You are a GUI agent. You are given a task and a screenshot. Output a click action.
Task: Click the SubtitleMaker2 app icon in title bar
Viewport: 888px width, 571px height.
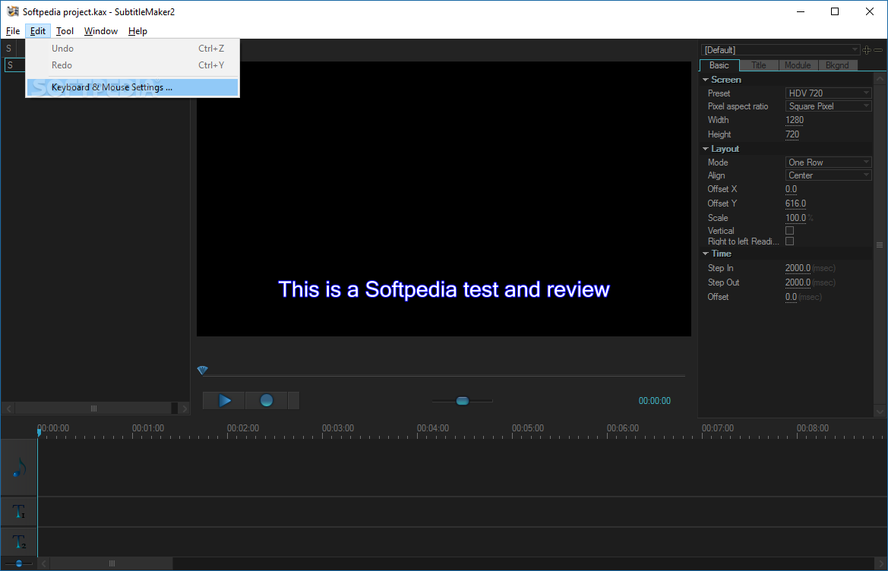12,11
